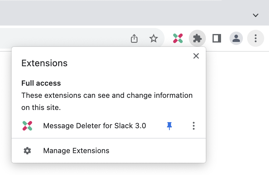Open the Extensions puzzle piece icon
The height and width of the screenshot is (175, 269).
(x=197, y=38)
